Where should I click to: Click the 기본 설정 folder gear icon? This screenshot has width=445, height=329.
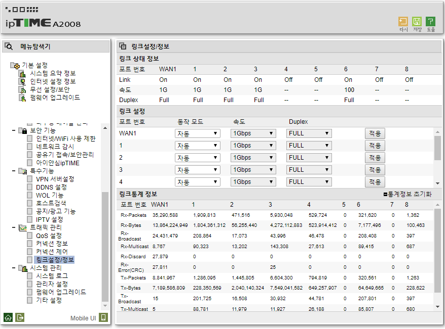point(15,66)
